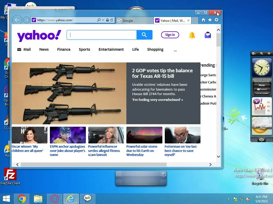The height and width of the screenshot is (204, 273).
Task: Click the AR-15 rifles headline image
Action: (69, 93)
